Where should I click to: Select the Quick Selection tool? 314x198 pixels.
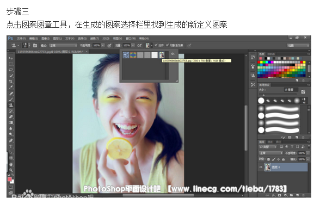[x=11, y=76]
